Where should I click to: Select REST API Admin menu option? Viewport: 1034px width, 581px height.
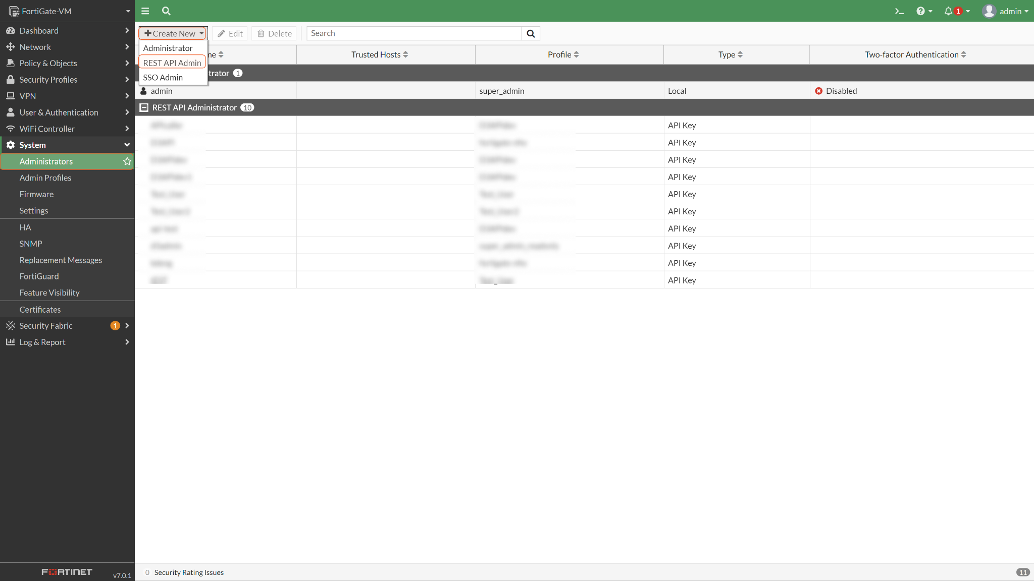coord(172,63)
